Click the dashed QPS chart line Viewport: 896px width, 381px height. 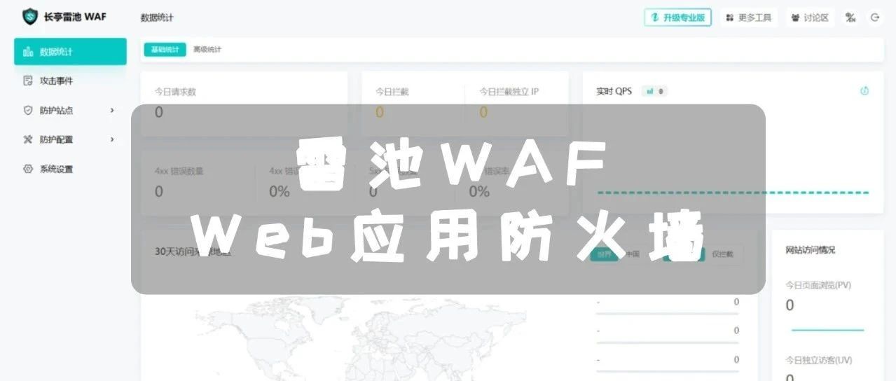click(733, 192)
